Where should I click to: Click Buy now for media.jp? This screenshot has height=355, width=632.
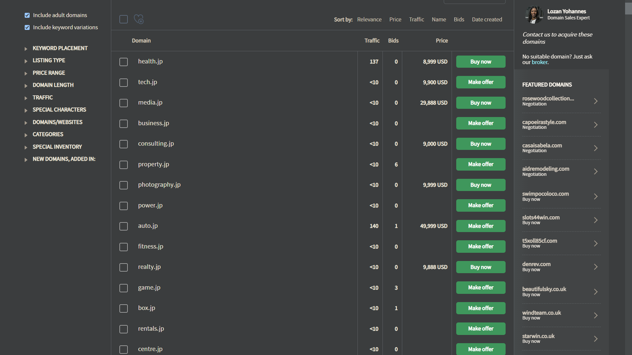pyautogui.click(x=480, y=103)
